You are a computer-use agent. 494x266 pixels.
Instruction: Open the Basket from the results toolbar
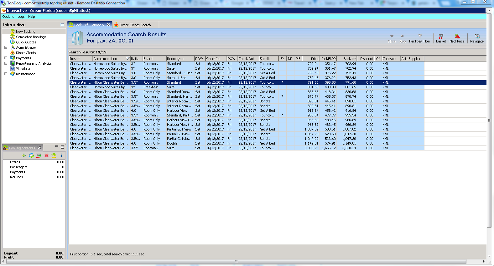tap(441, 38)
